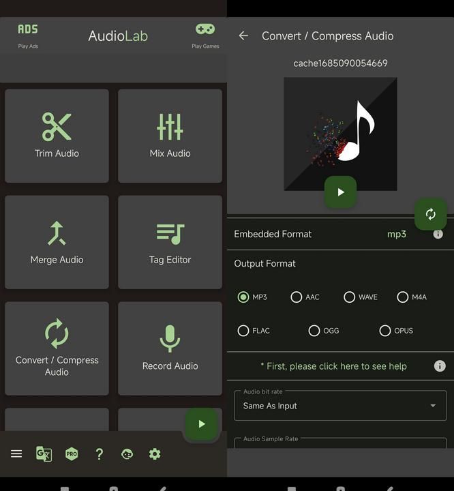Open the translate language icon
Image resolution: width=454 pixels, height=491 pixels.
44,453
